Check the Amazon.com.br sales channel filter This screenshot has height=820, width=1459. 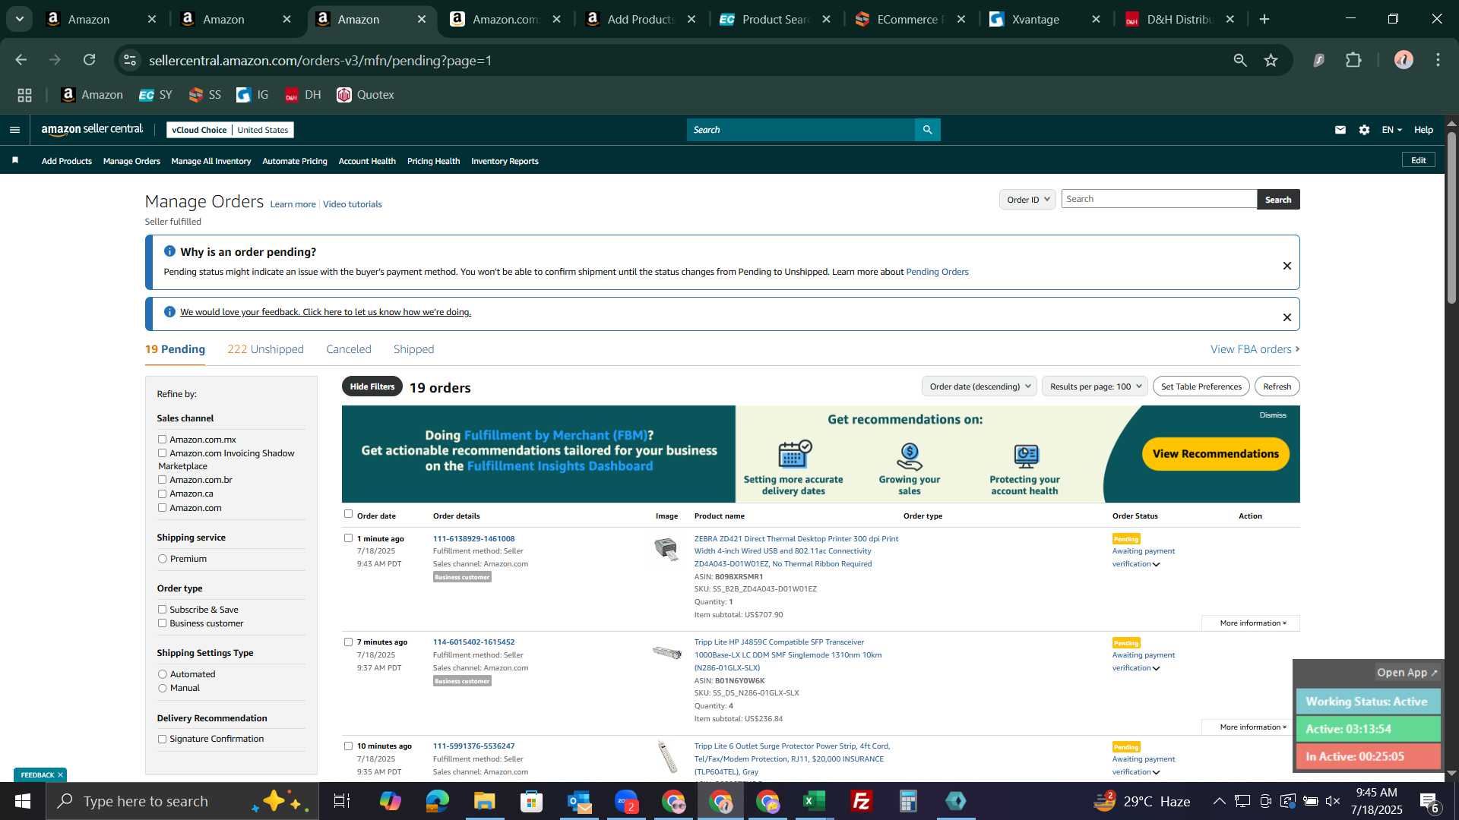pyautogui.click(x=162, y=480)
